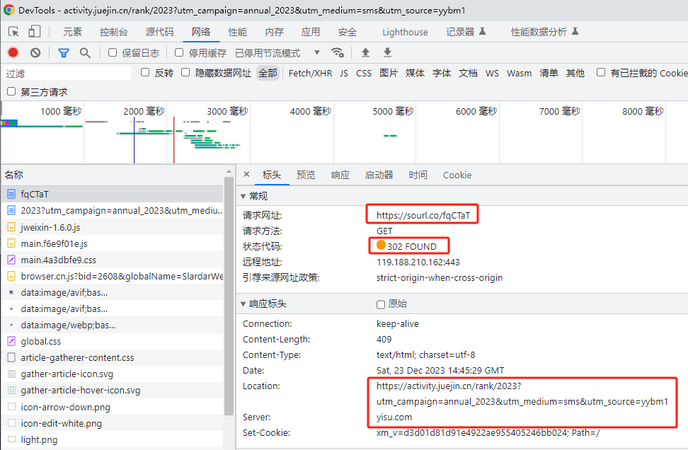Select the icon-edit-white.png row
Screen dimensions: 688x450
point(113,423)
